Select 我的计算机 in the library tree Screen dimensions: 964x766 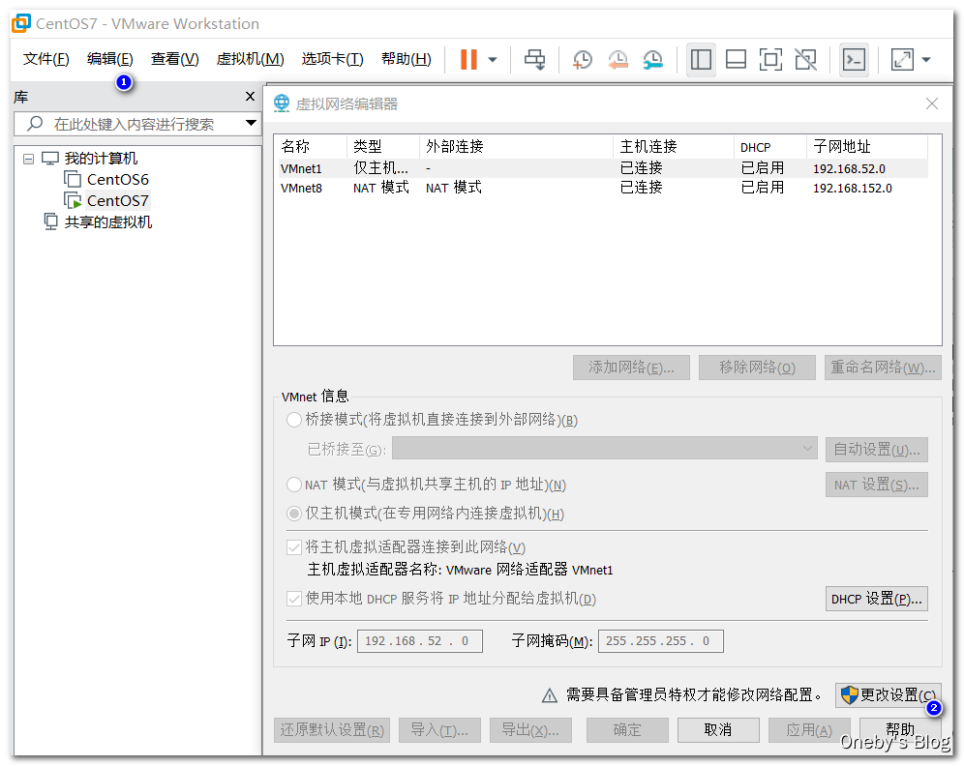pos(101,159)
